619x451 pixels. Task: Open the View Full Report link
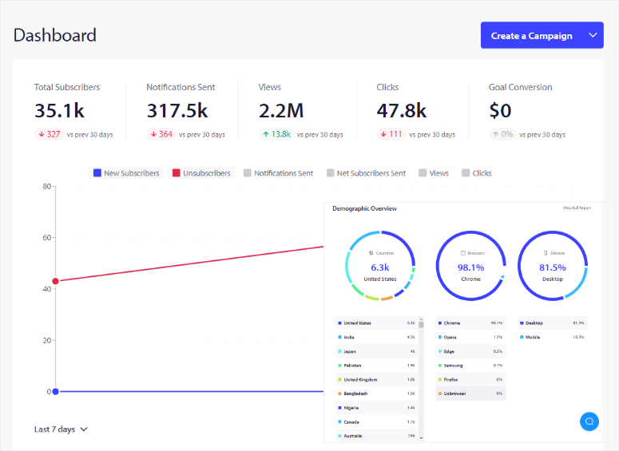pos(577,208)
